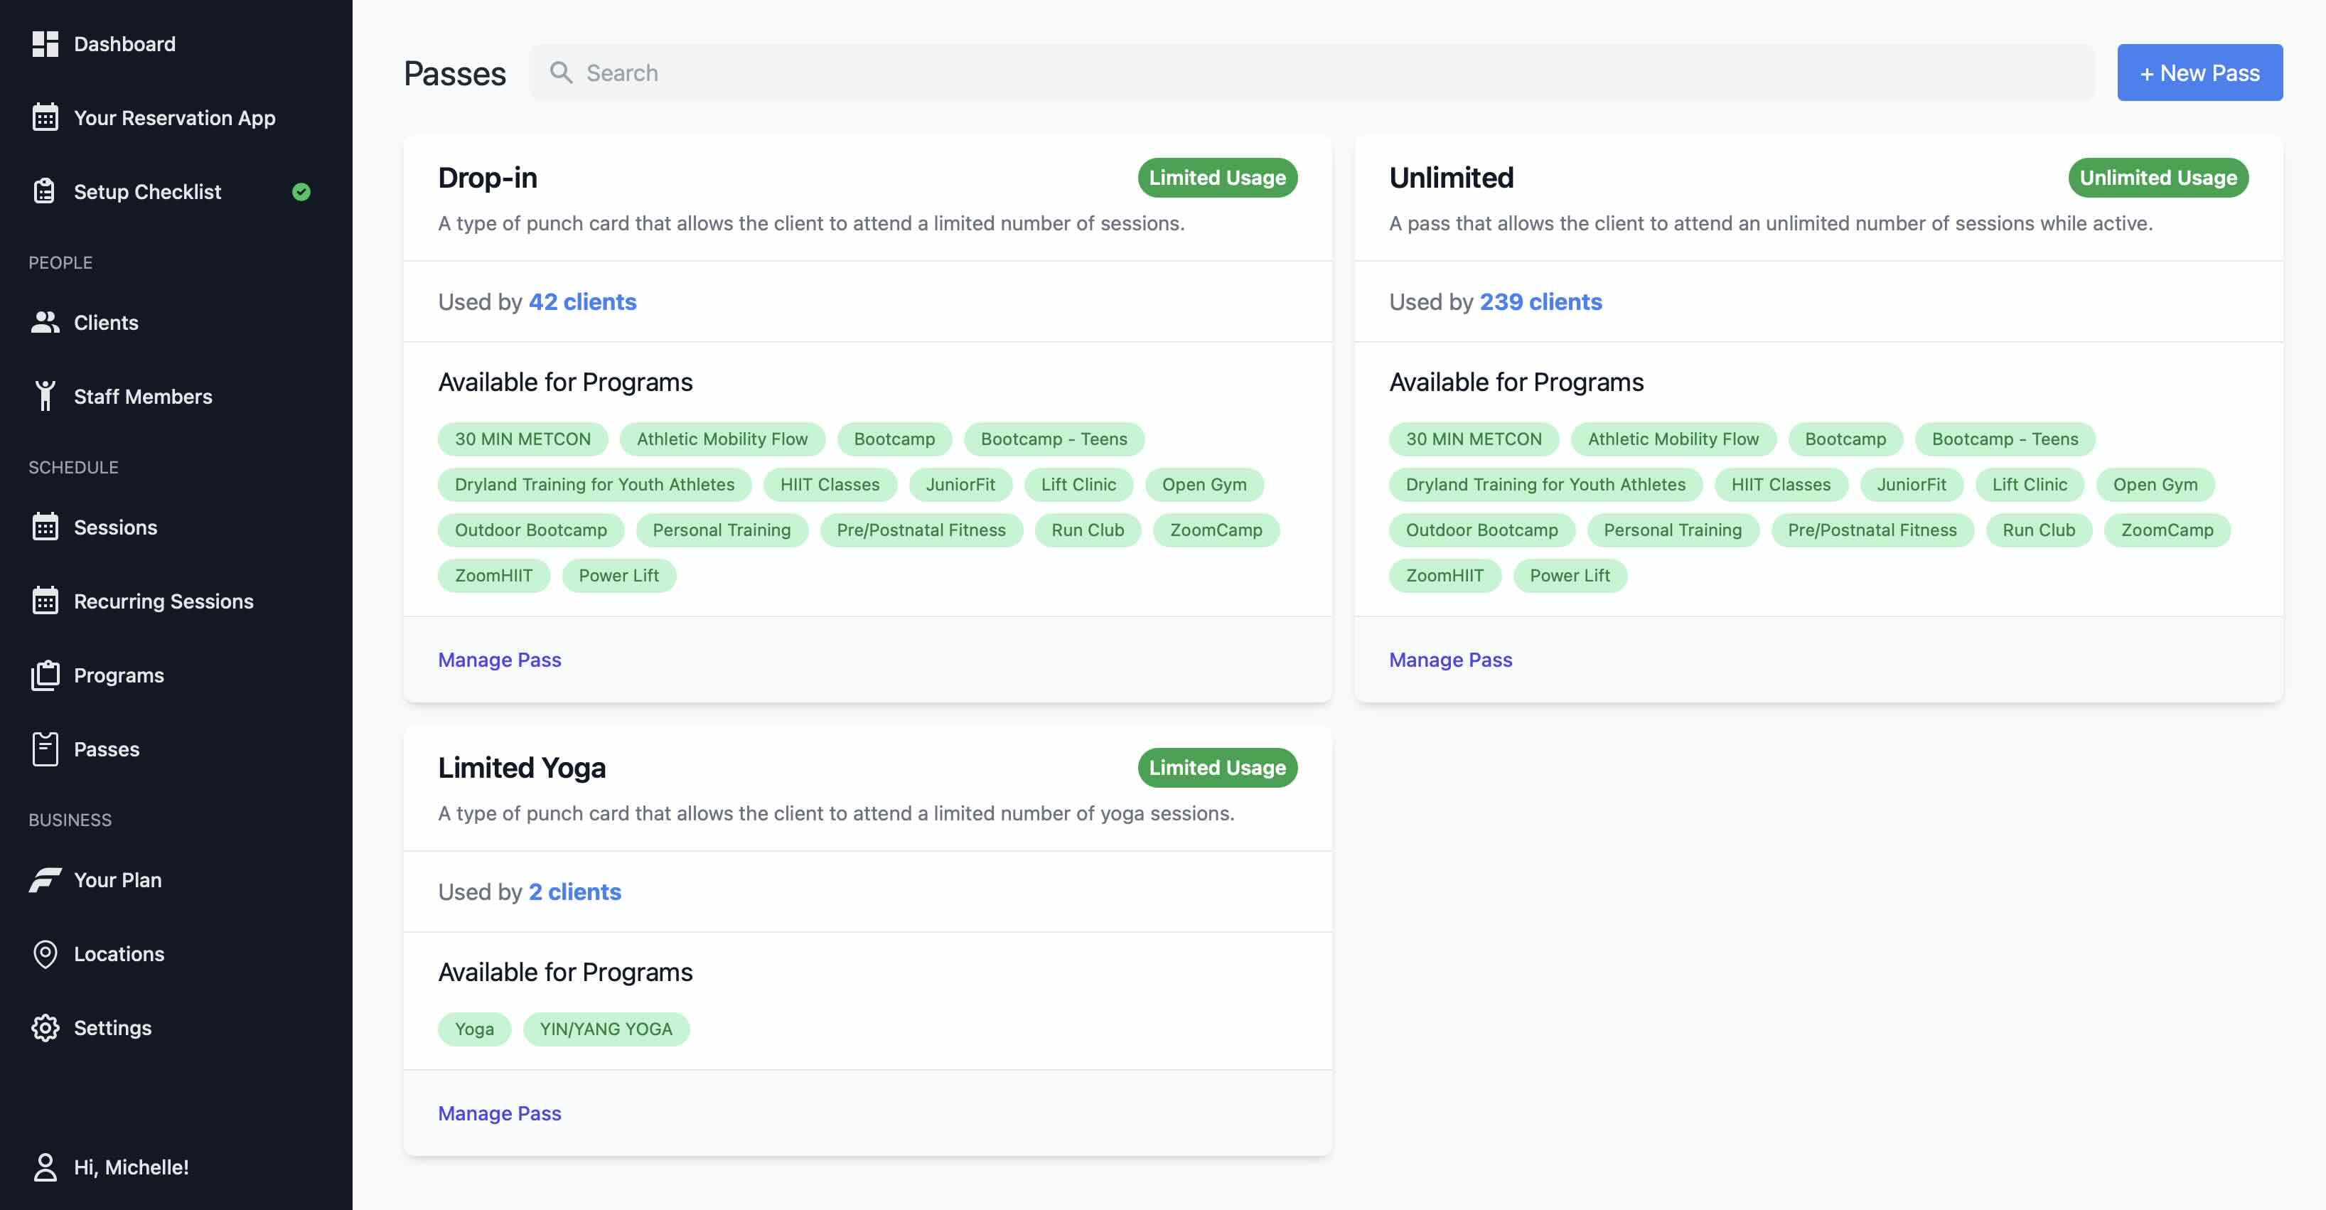The width and height of the screenshot is (2326, 1210).
Task: Click the Staff Members icon
Action: [x=45, y=395]
